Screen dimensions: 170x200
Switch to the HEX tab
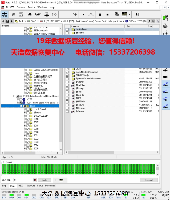tap(21, 186)
